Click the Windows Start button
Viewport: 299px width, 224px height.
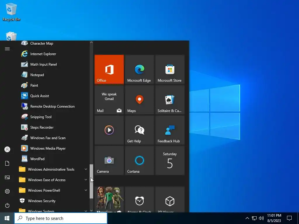pyautogui.click(x=7, y=218)
